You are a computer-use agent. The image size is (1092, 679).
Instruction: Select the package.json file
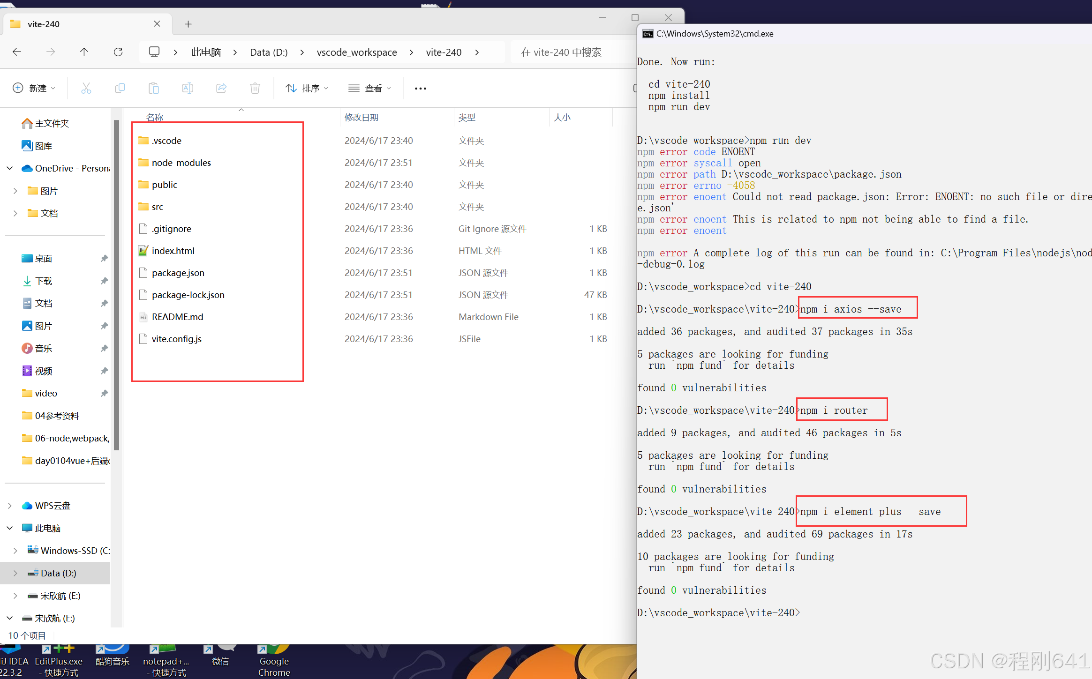[178, 273]
